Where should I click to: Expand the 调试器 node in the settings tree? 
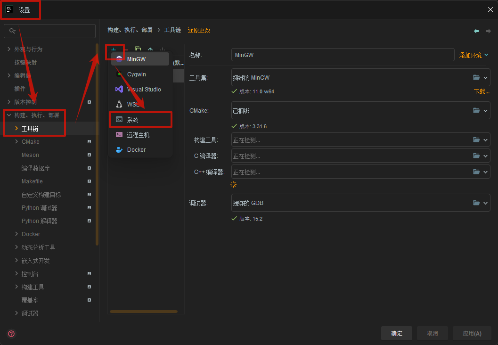16,313
